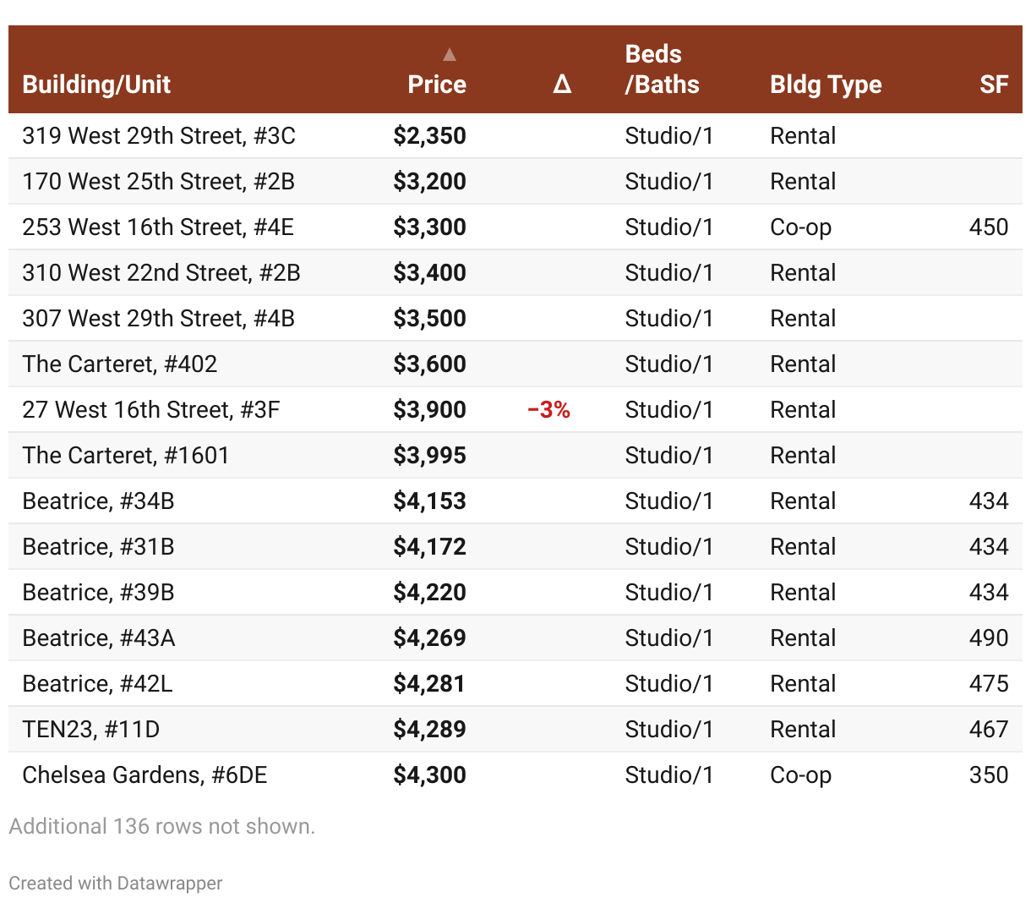Click the sort arrow above Price

coord(450,55)
